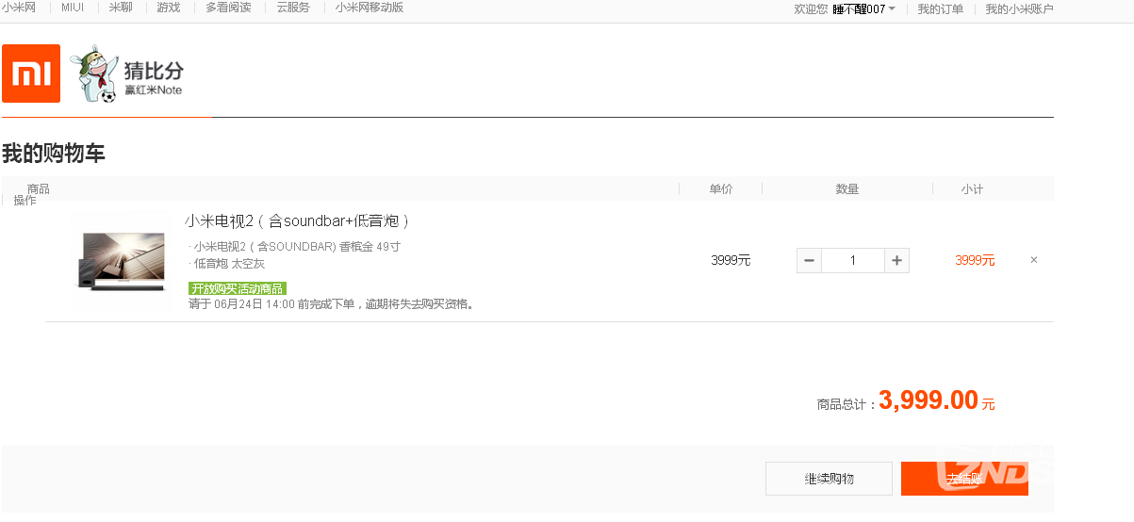Click the 操作 label
The height and width of the screenshot is (522, 1134).
click(x=25, y=201)
